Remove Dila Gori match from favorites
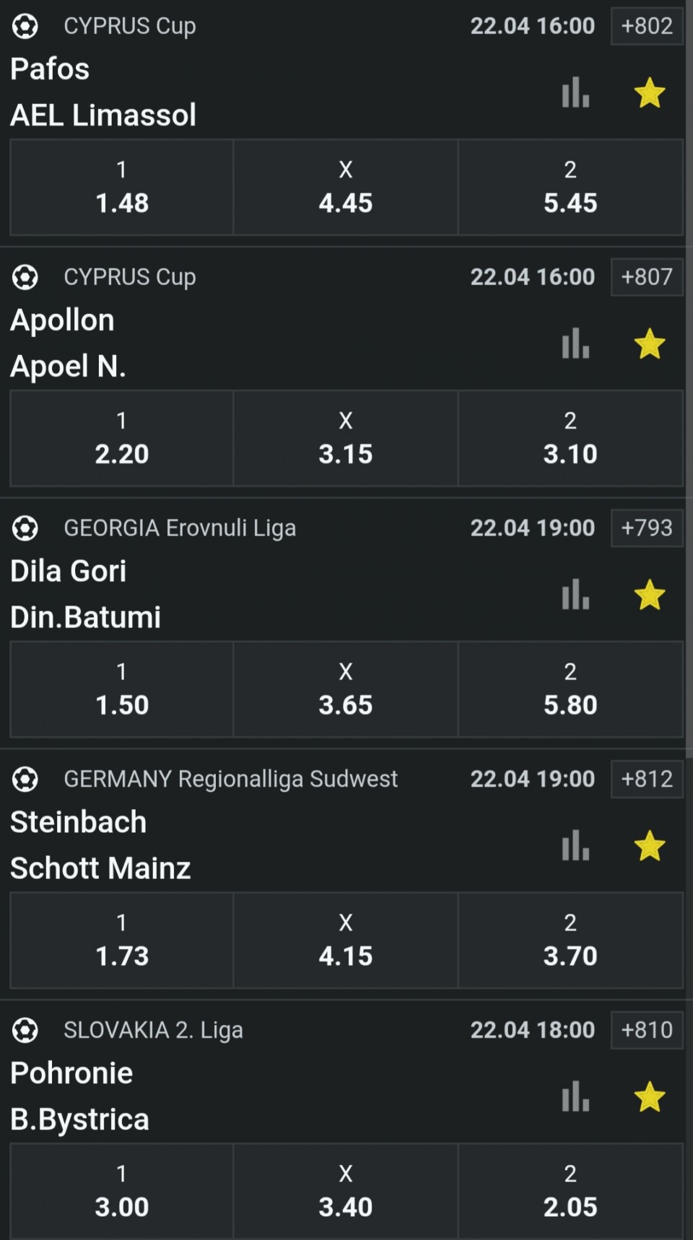The height and width of the screenshot is (1240, 693). pyautogui.click(x=650, y=595)
